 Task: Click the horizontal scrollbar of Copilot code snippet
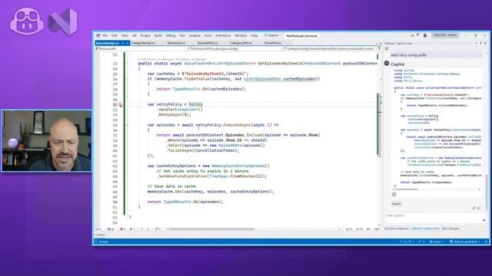click(x=407, y=189)
